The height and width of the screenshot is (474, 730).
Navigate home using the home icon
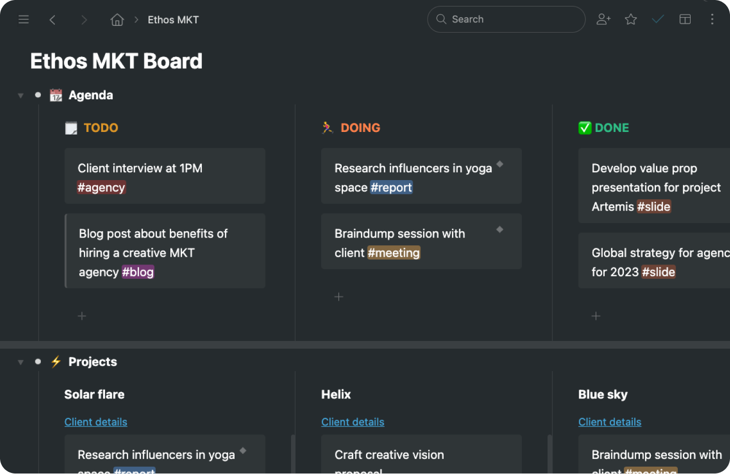coord(117,19)
